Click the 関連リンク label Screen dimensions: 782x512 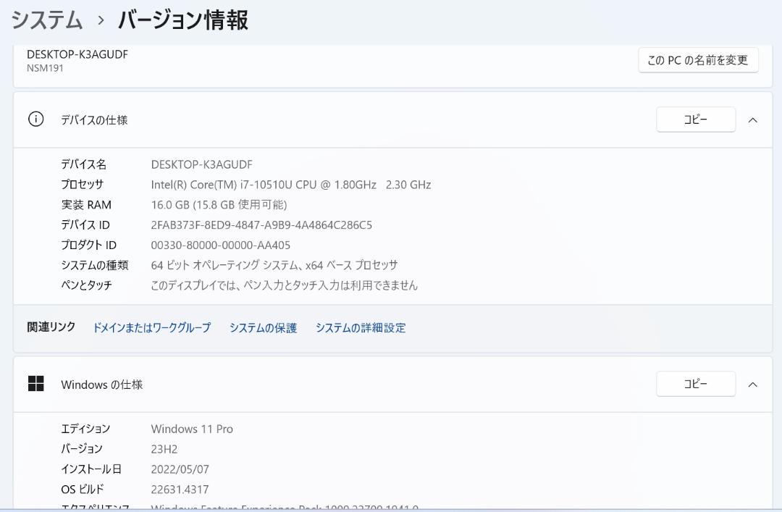click(51, 327)
